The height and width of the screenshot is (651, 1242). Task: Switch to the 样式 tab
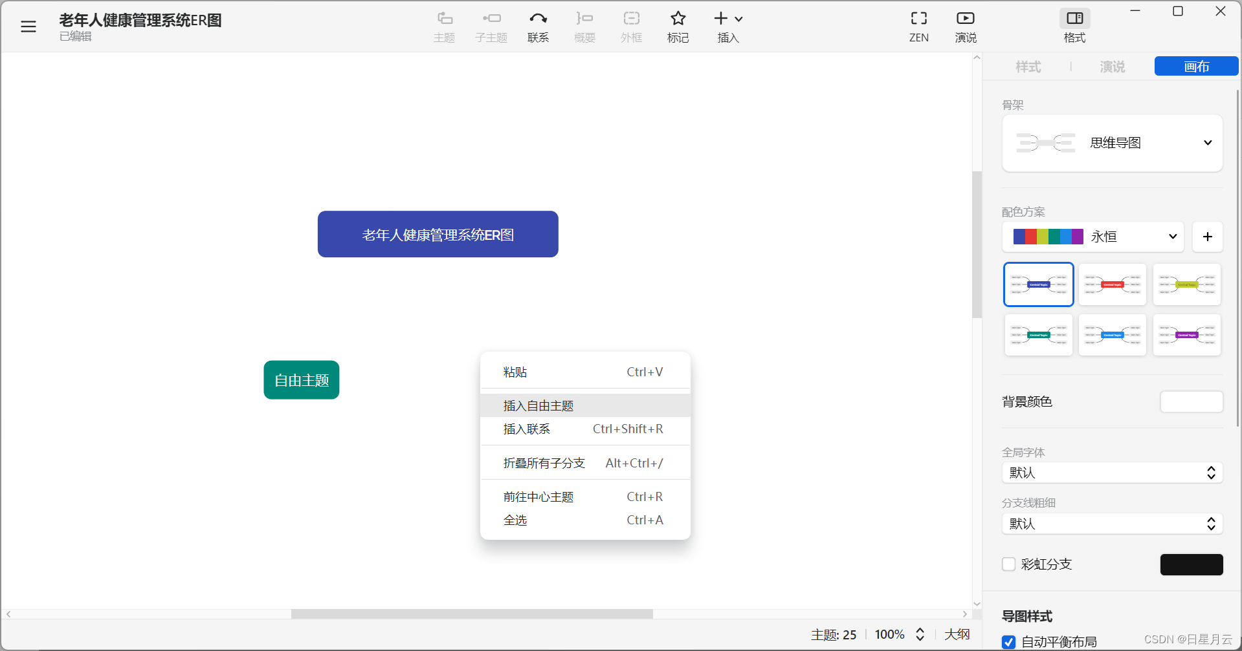[x=1028, y=67]
